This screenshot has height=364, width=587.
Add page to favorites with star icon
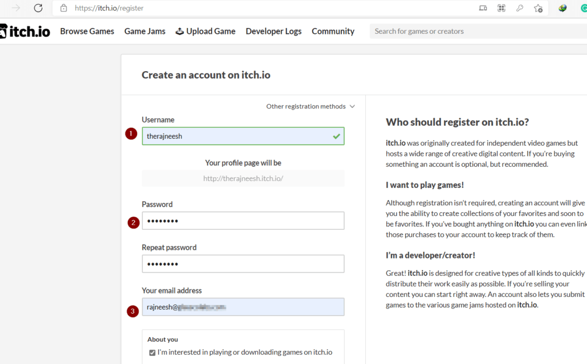tap(538, 8)
